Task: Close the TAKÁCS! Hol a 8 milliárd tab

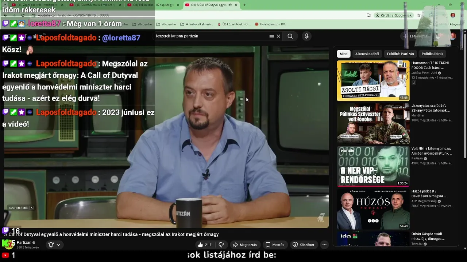Action: click(120, 5)
